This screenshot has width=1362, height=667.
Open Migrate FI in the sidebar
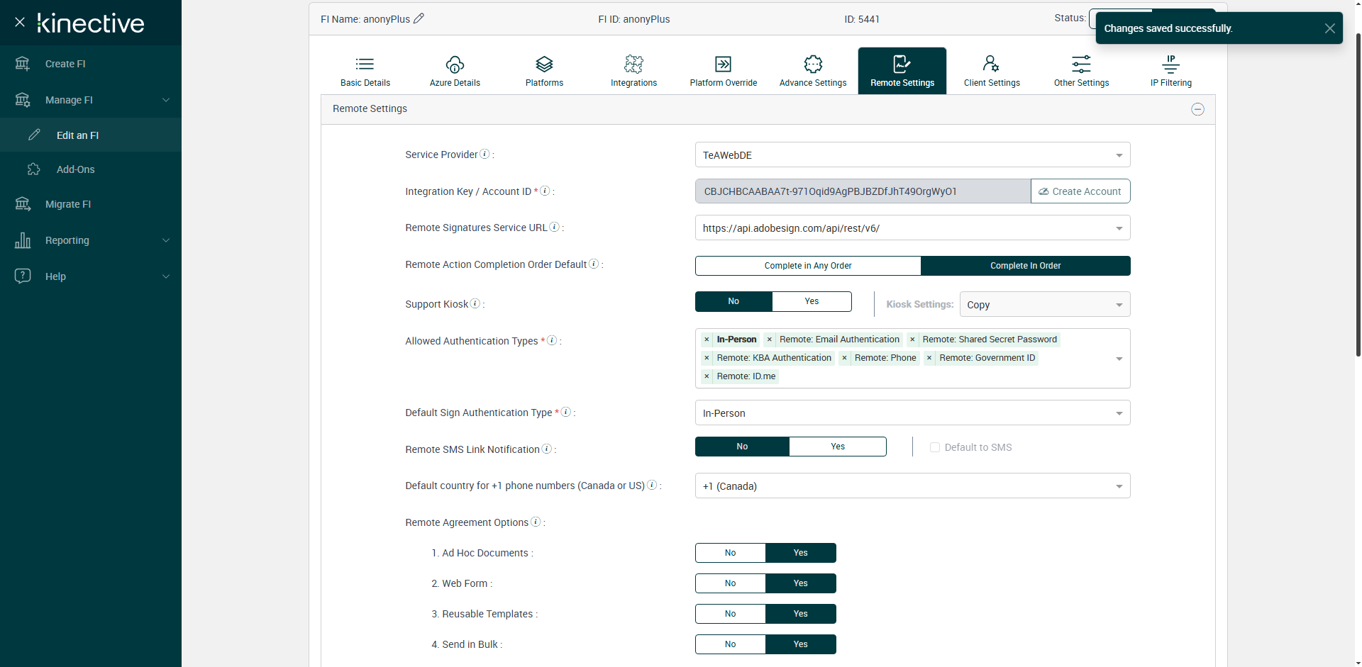(x=68, y=204)
